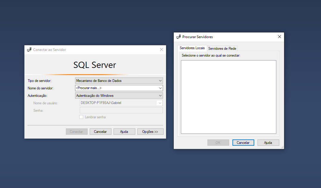Toggle the Lembrar senha checkbox
The height and width of the screenshot is (188, 321).
point(81,117)
